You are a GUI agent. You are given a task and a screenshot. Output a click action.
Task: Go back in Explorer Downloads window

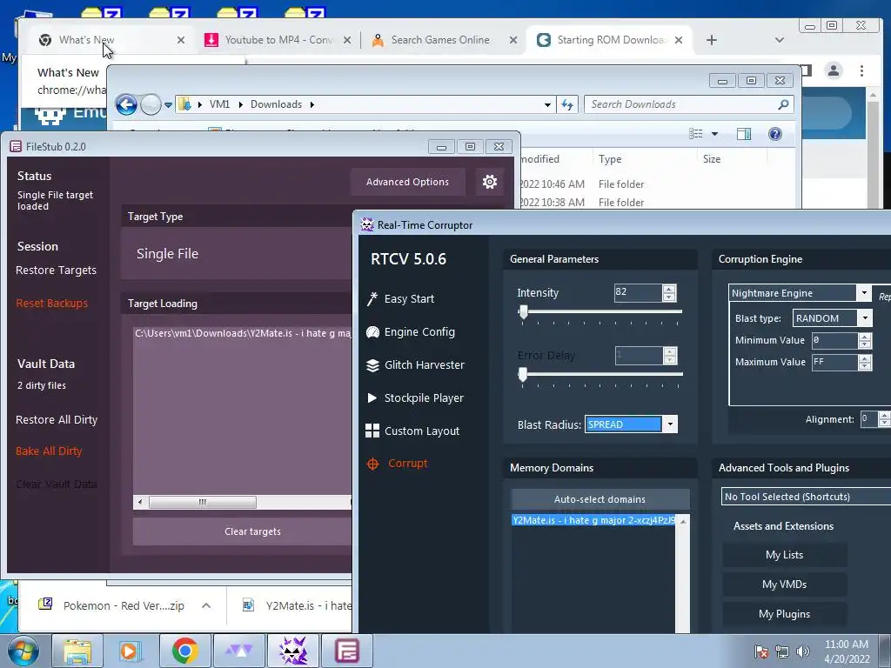click(126, 104)
